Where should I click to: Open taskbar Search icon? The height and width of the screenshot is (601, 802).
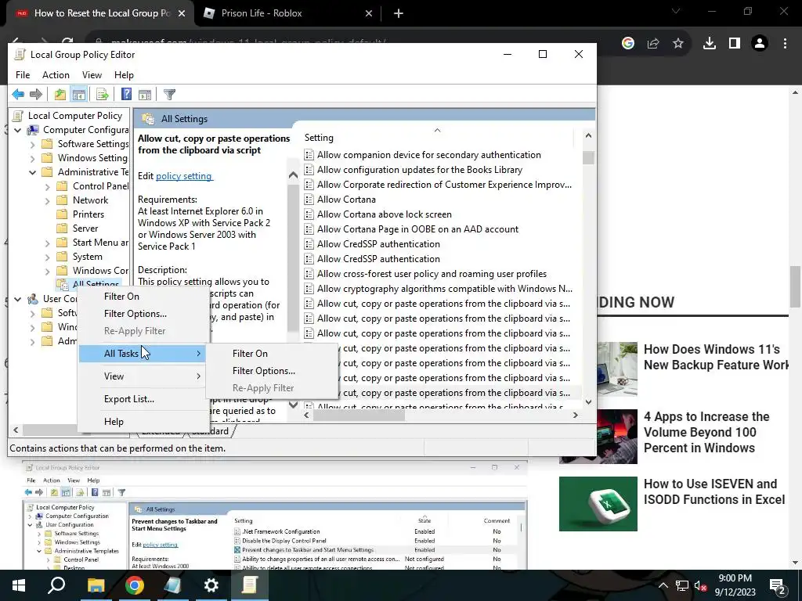56,585
